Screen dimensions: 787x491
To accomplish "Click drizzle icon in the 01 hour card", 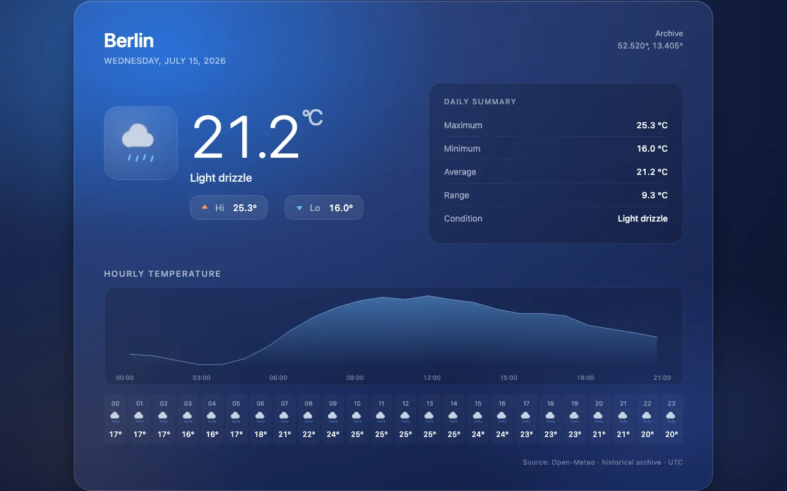I will (140, 417).
